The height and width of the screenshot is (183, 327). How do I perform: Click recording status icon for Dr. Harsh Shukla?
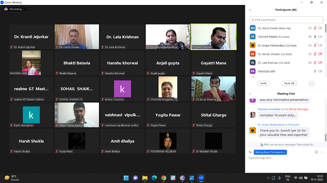[x=310, y=28]
